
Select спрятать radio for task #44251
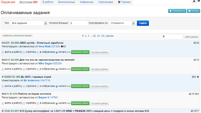(24, 52)
